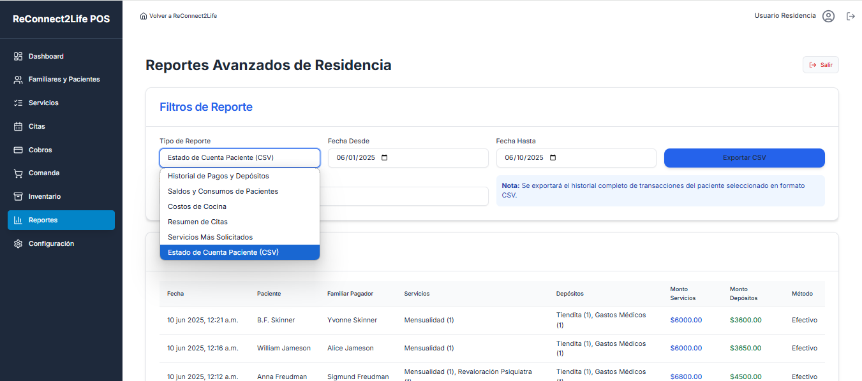Image resolution: width=862 pixels, height=381 pixels.
Task: Click the red Salir button
Action: [821, 65]
